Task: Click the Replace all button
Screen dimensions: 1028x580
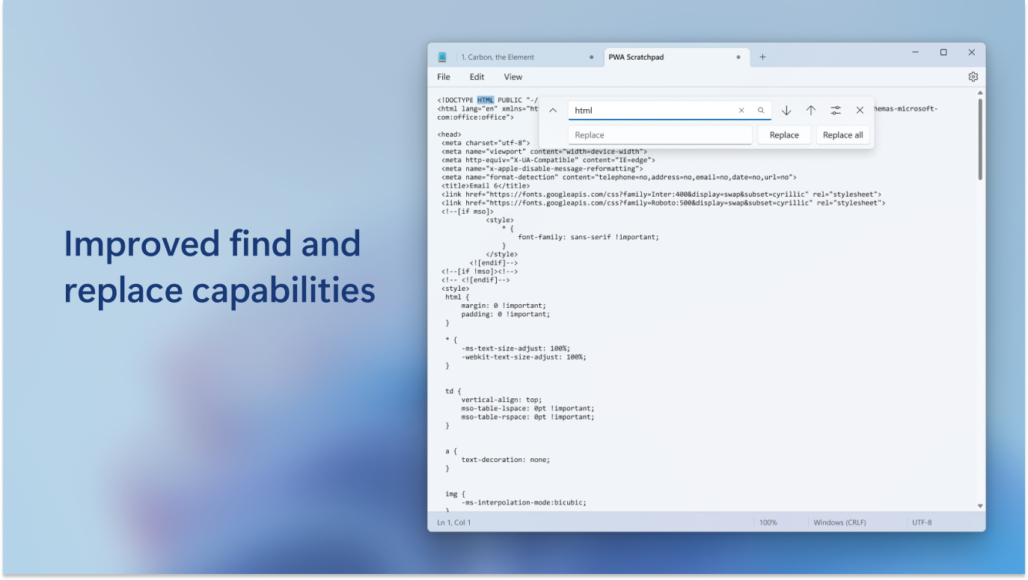Action: point(842,135)
